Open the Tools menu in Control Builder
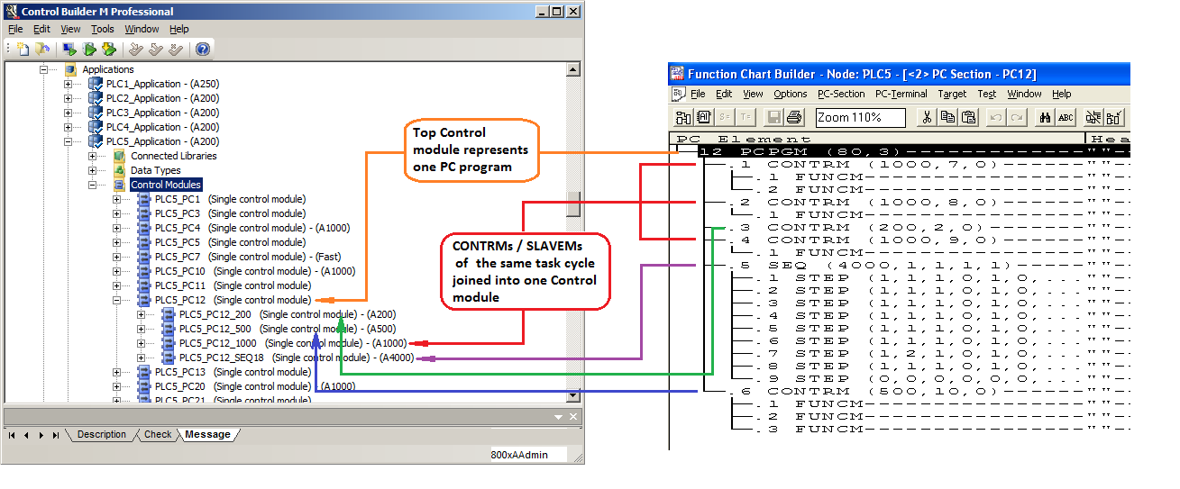The image size is (1180, 489). coord(103,29)
